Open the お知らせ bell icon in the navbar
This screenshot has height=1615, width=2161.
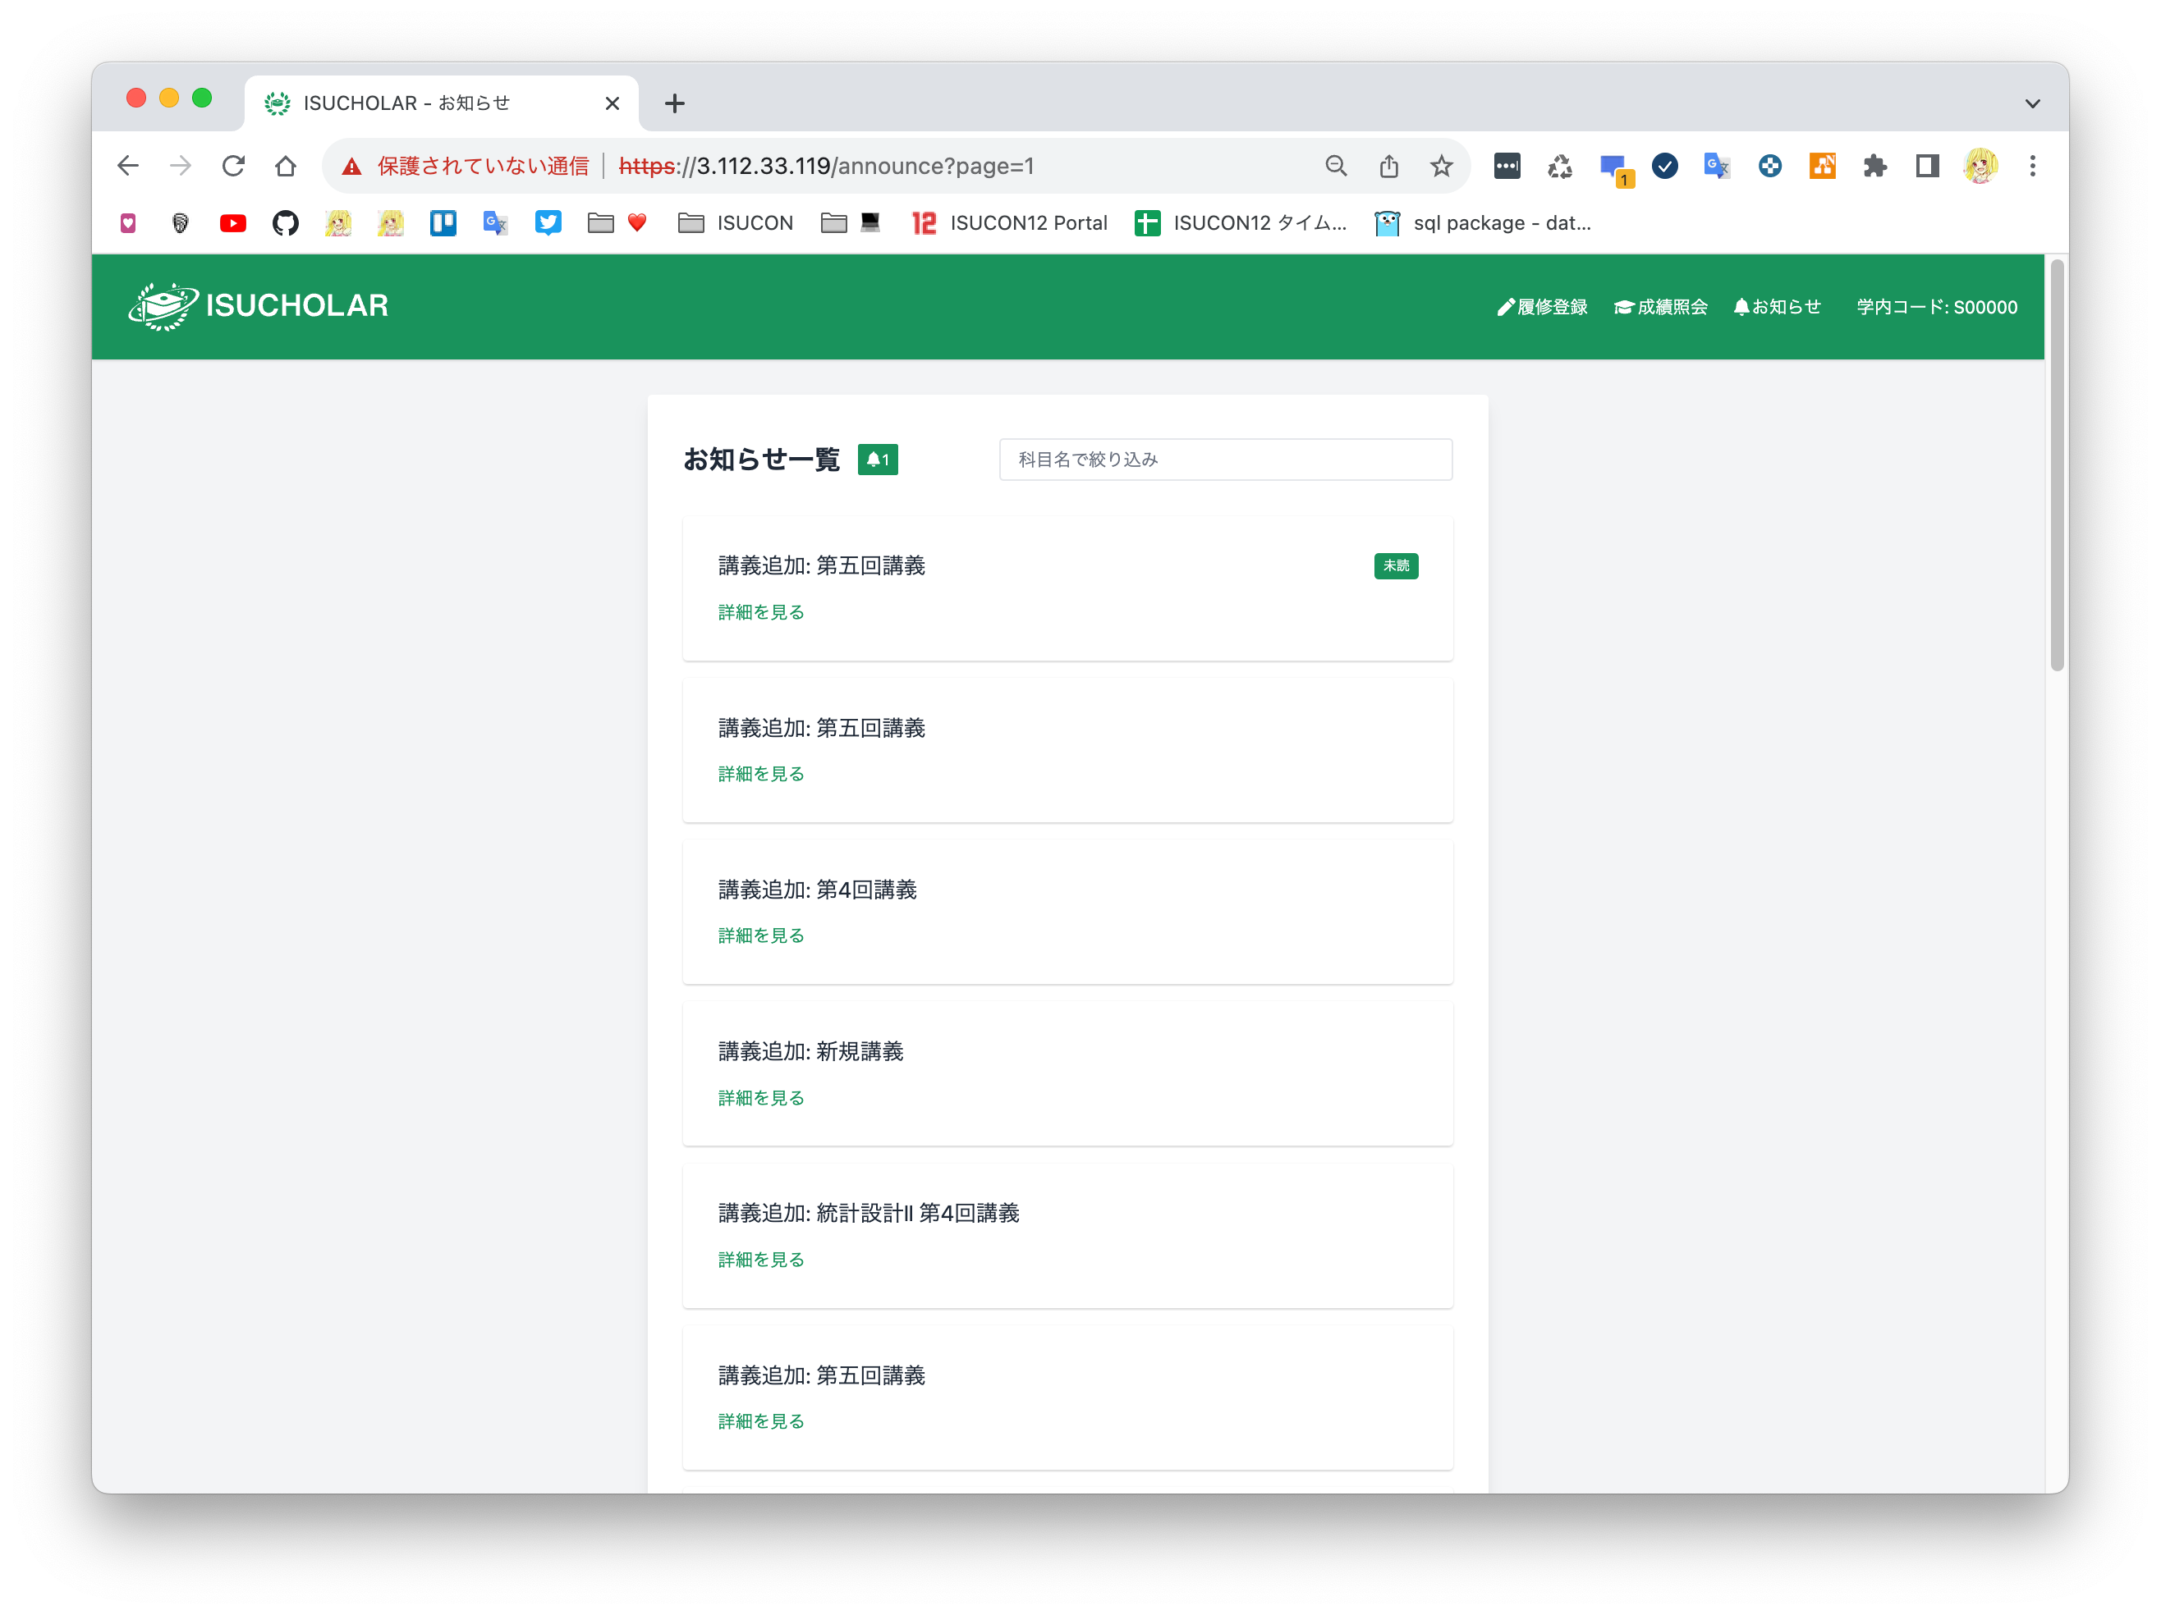pos(1777,307)
